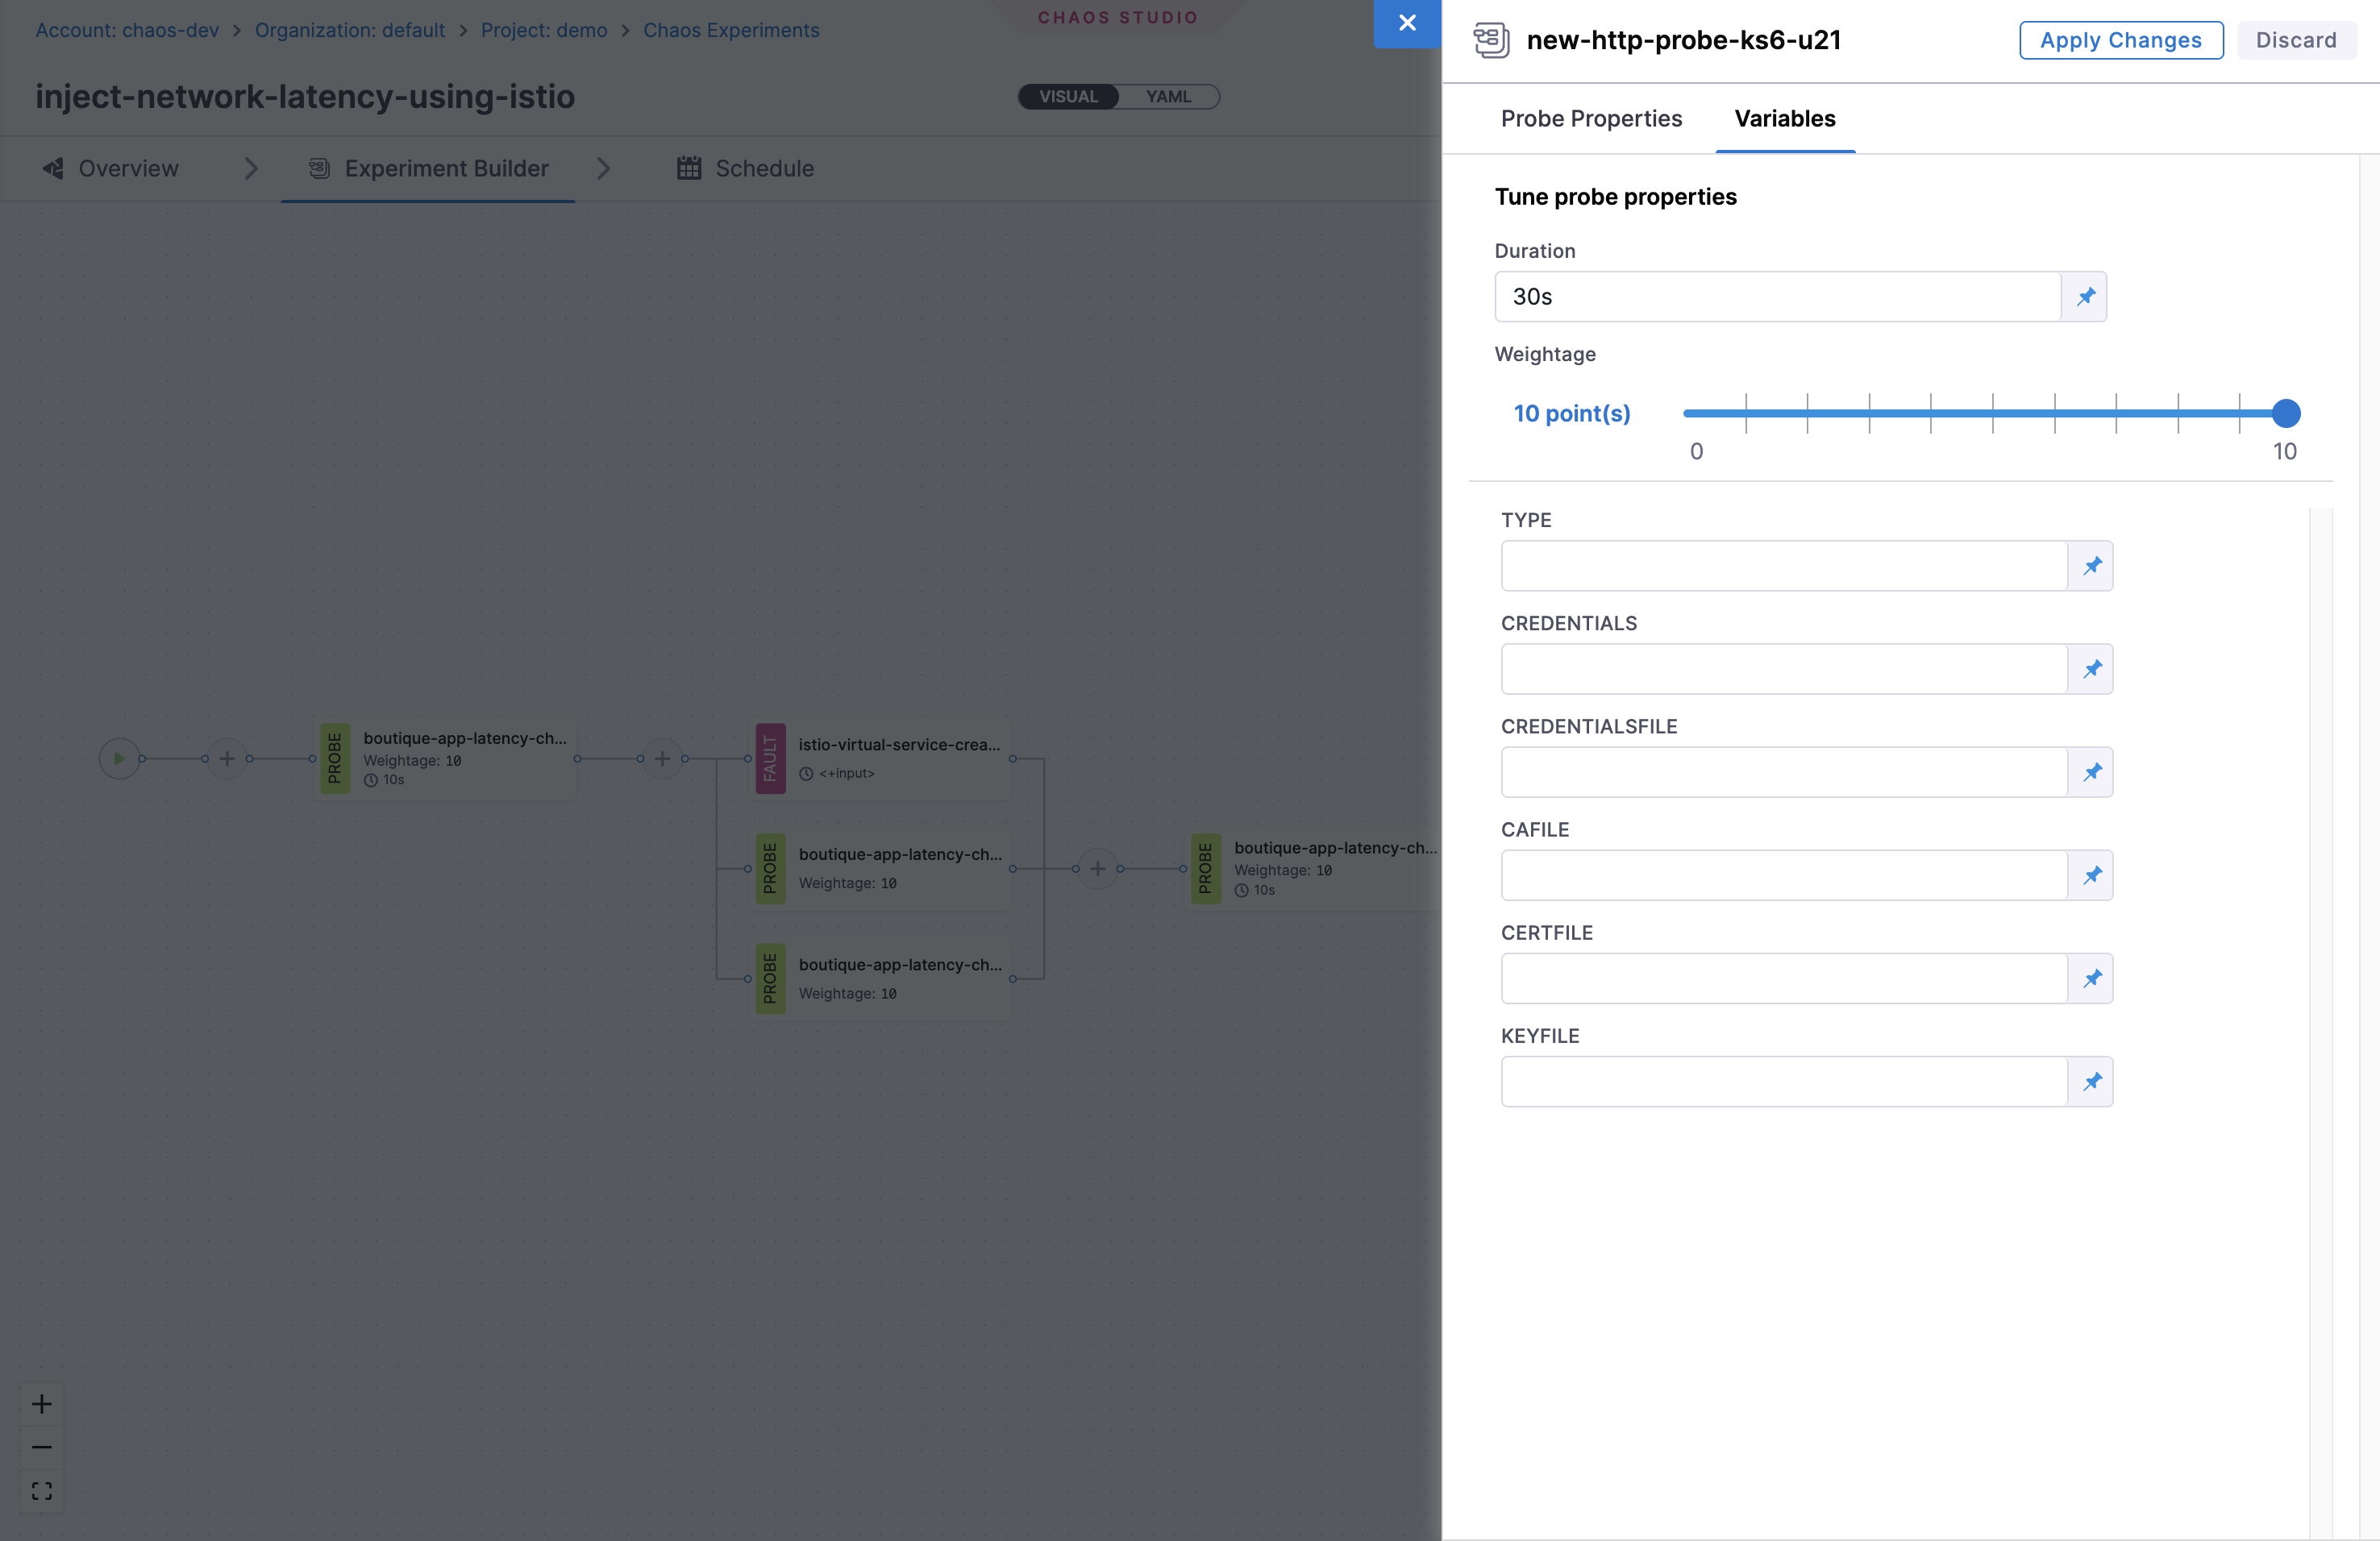Zoom in on the experiment canvas
The height and width of the screenshot is (1541, 2380).
pos(42,1404)
